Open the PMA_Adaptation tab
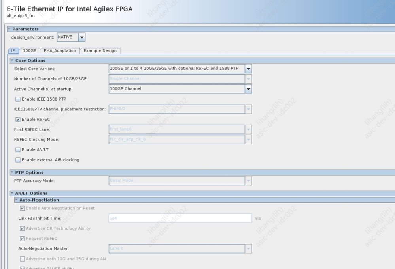Screen dimensions: 395x269 click(x=60, y=51)
